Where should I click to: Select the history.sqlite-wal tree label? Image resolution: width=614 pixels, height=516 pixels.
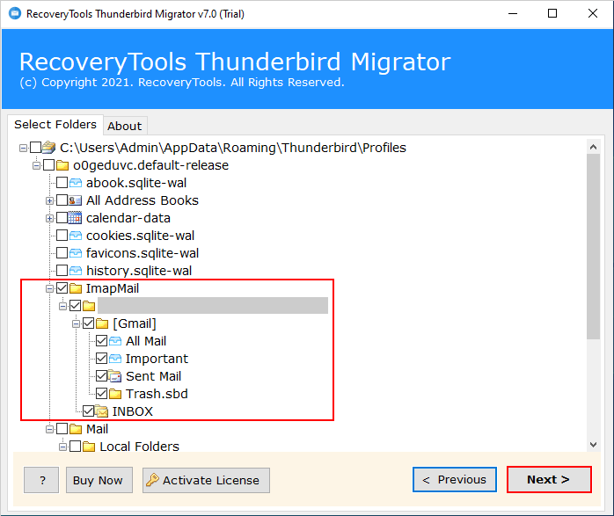pos(139,271)
